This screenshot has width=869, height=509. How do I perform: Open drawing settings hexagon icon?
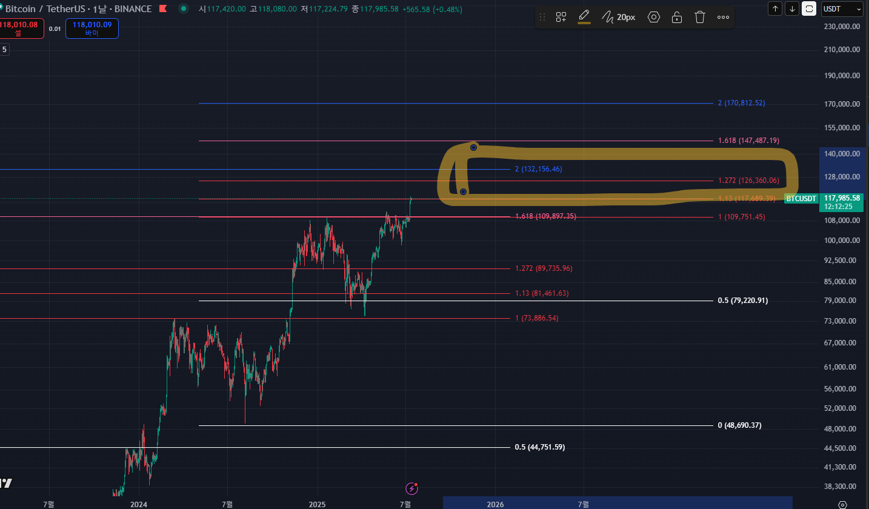[654, 17]
